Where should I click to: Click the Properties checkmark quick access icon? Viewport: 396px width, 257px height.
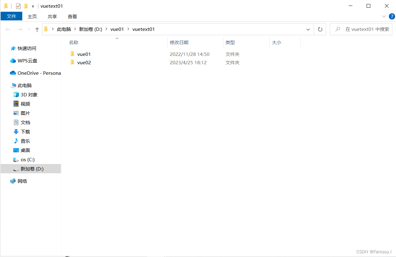18,6
